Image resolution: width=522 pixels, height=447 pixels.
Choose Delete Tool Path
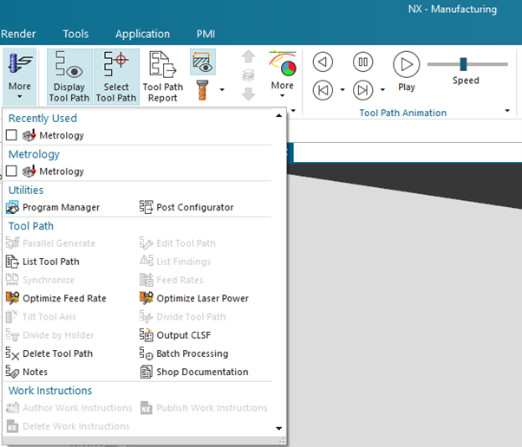(49, 353)
